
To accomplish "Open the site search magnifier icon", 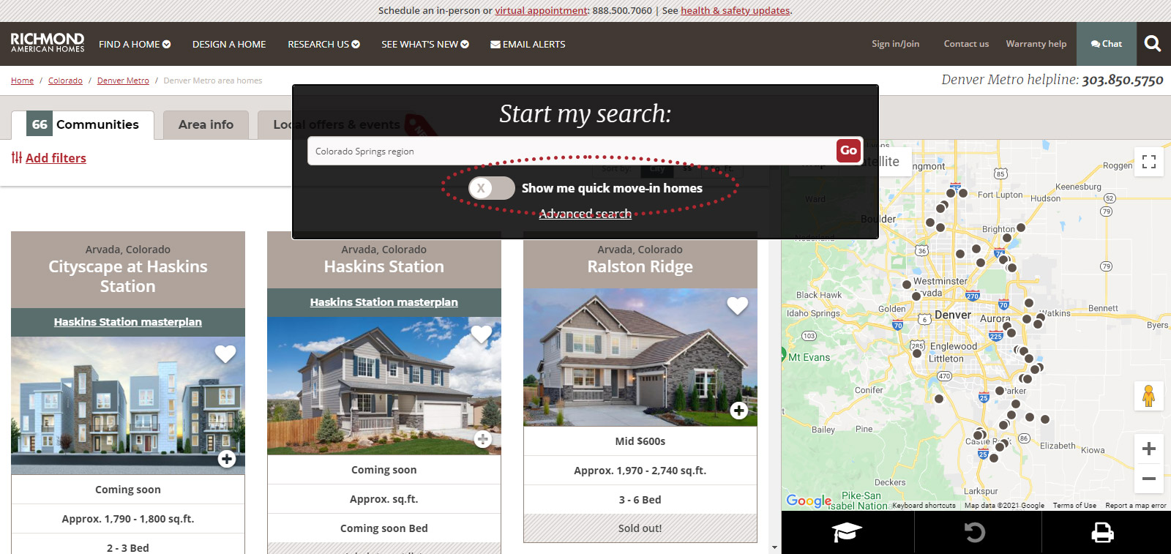I will coord(1153,44).
